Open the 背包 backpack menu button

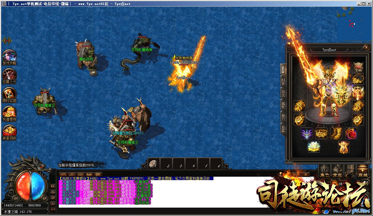(x=337, y=171)
